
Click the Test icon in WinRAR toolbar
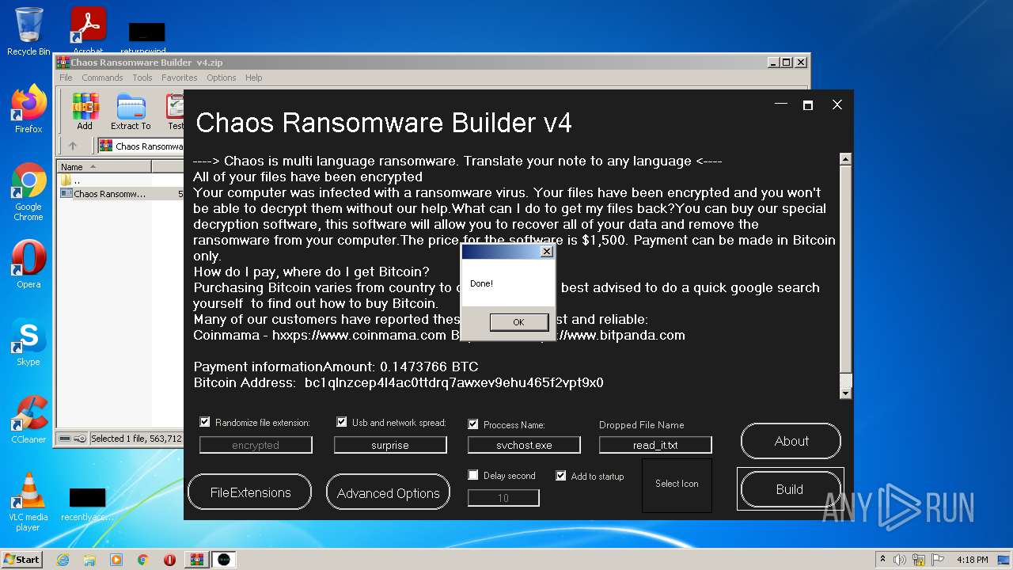(x=174, y=112)
